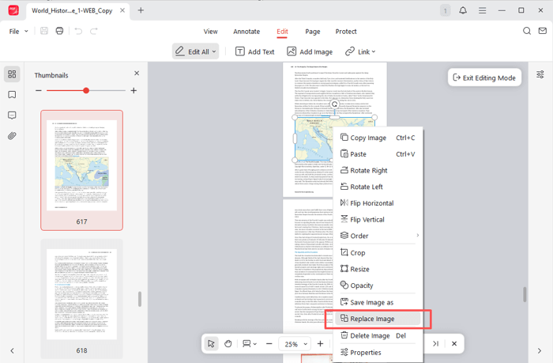This screenshot has height=363, width=553.
Task: Click the thumbnail size slider handle
Action: tap(86, 90)
